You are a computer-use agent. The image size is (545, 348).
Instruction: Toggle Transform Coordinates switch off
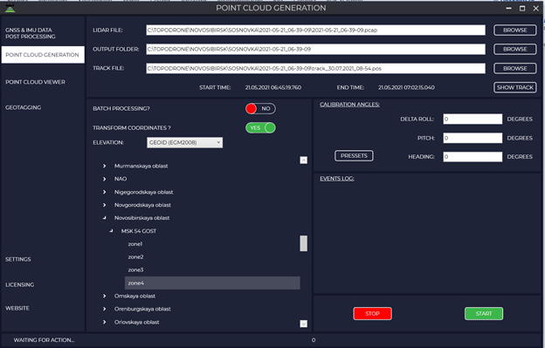260,127
